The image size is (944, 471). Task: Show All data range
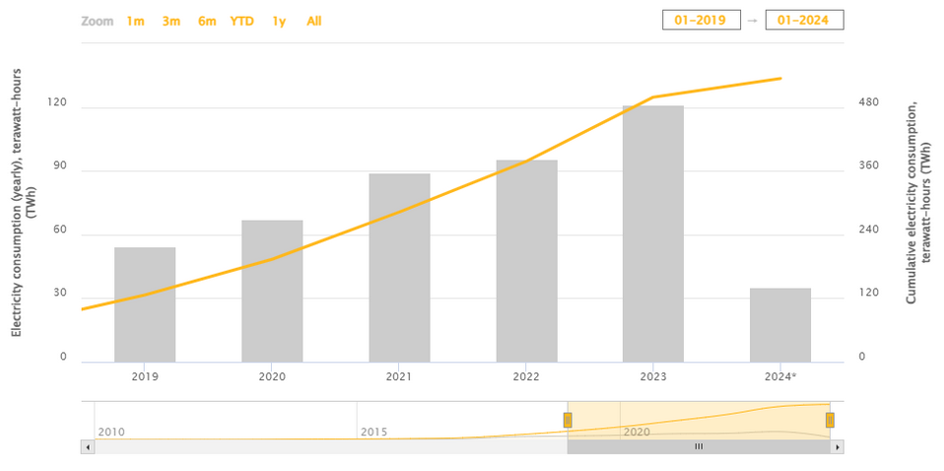314,21
